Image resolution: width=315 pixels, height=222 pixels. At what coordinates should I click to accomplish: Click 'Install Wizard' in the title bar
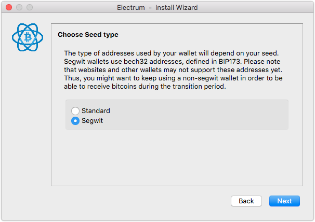coord(176,8)
